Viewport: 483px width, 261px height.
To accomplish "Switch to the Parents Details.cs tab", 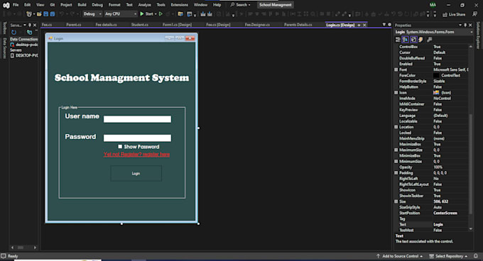I will 298,25.
